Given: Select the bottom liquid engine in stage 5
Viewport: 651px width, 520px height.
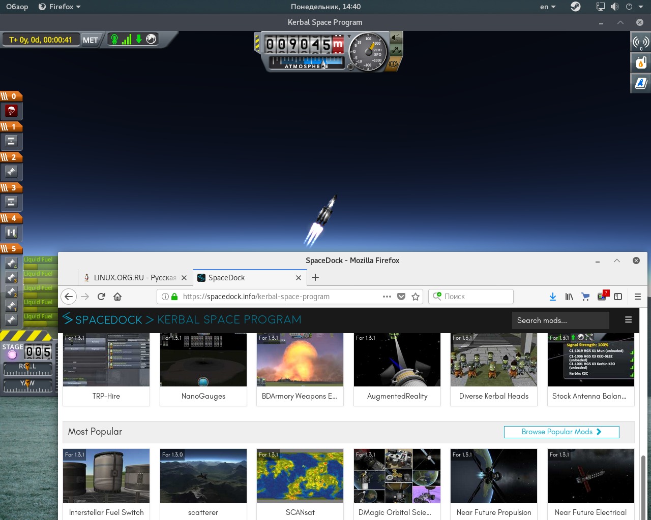Looking at the screenshot, I should 11,320.
